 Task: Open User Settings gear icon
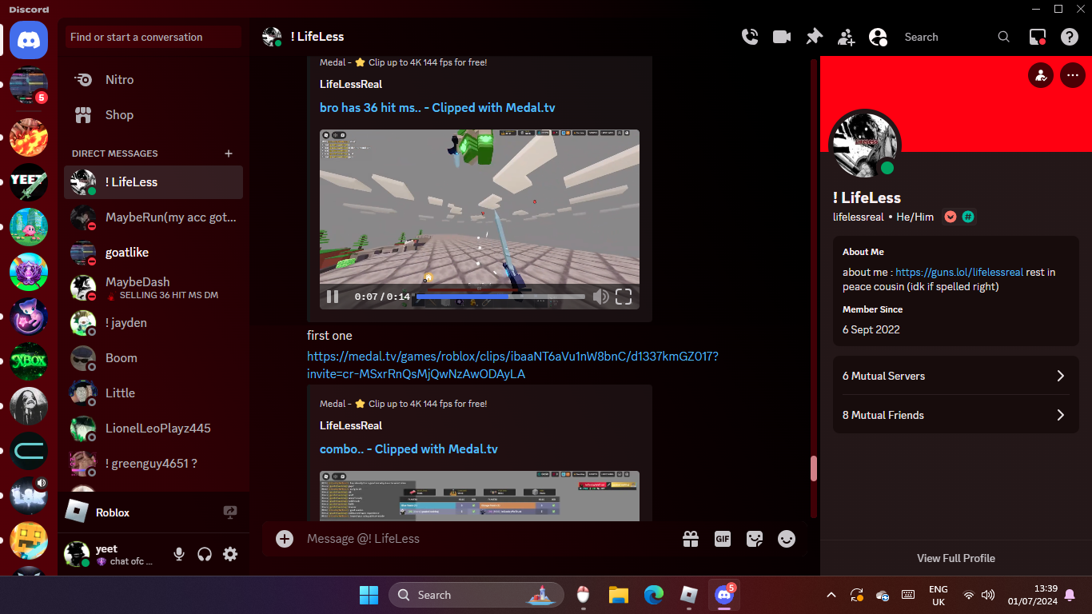230,554
